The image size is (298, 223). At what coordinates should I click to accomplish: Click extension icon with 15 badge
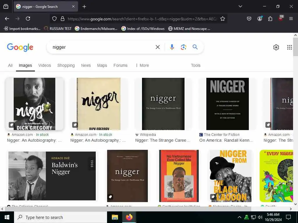click(281, 18)
